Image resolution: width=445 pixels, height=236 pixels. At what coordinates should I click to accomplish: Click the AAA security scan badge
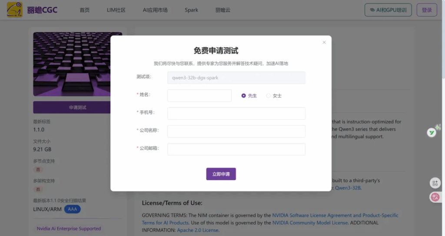click(72, 209)
